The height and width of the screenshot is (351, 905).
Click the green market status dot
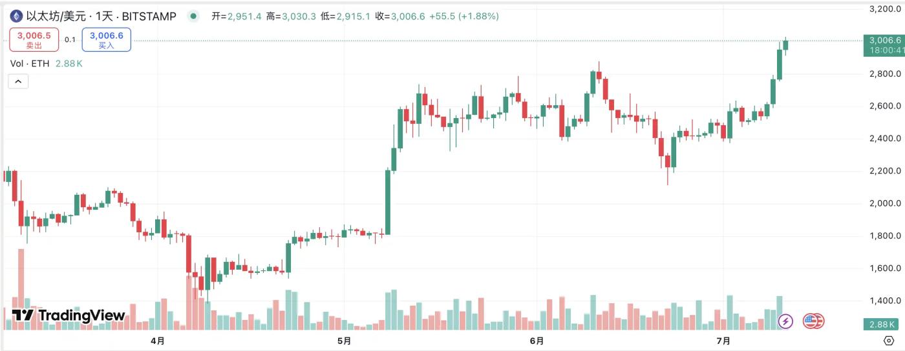coord(193,17)
